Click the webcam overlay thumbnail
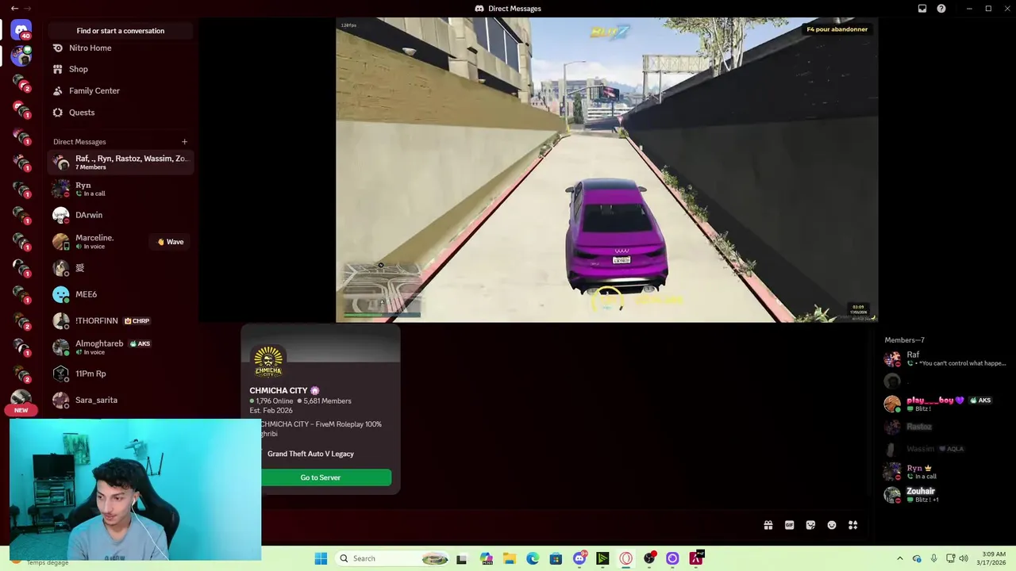This screenshot has height=571, width=1016. [x=135, y=489]
